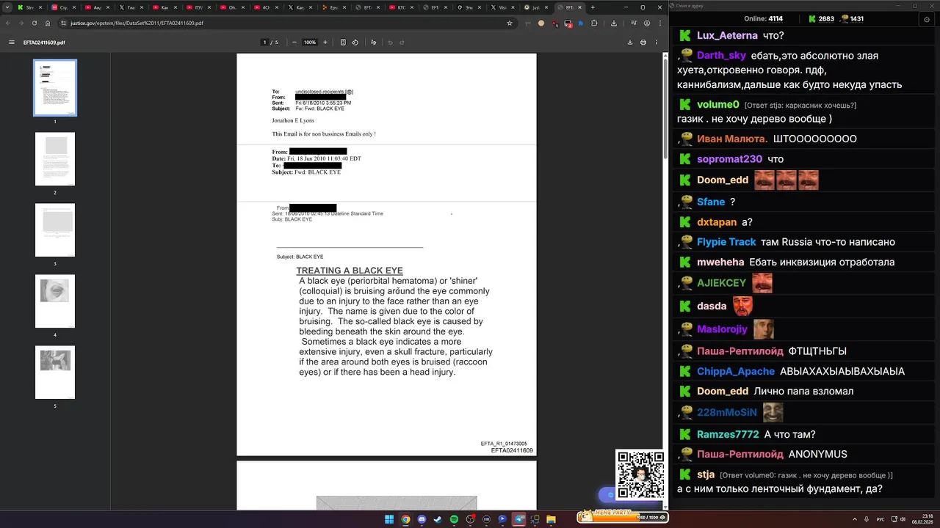Open the browser profile avatar
Screen dimensions: 940x528
pos(647,23)
